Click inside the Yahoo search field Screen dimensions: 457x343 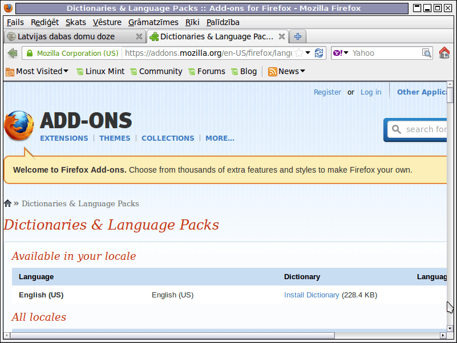(385, 53)
